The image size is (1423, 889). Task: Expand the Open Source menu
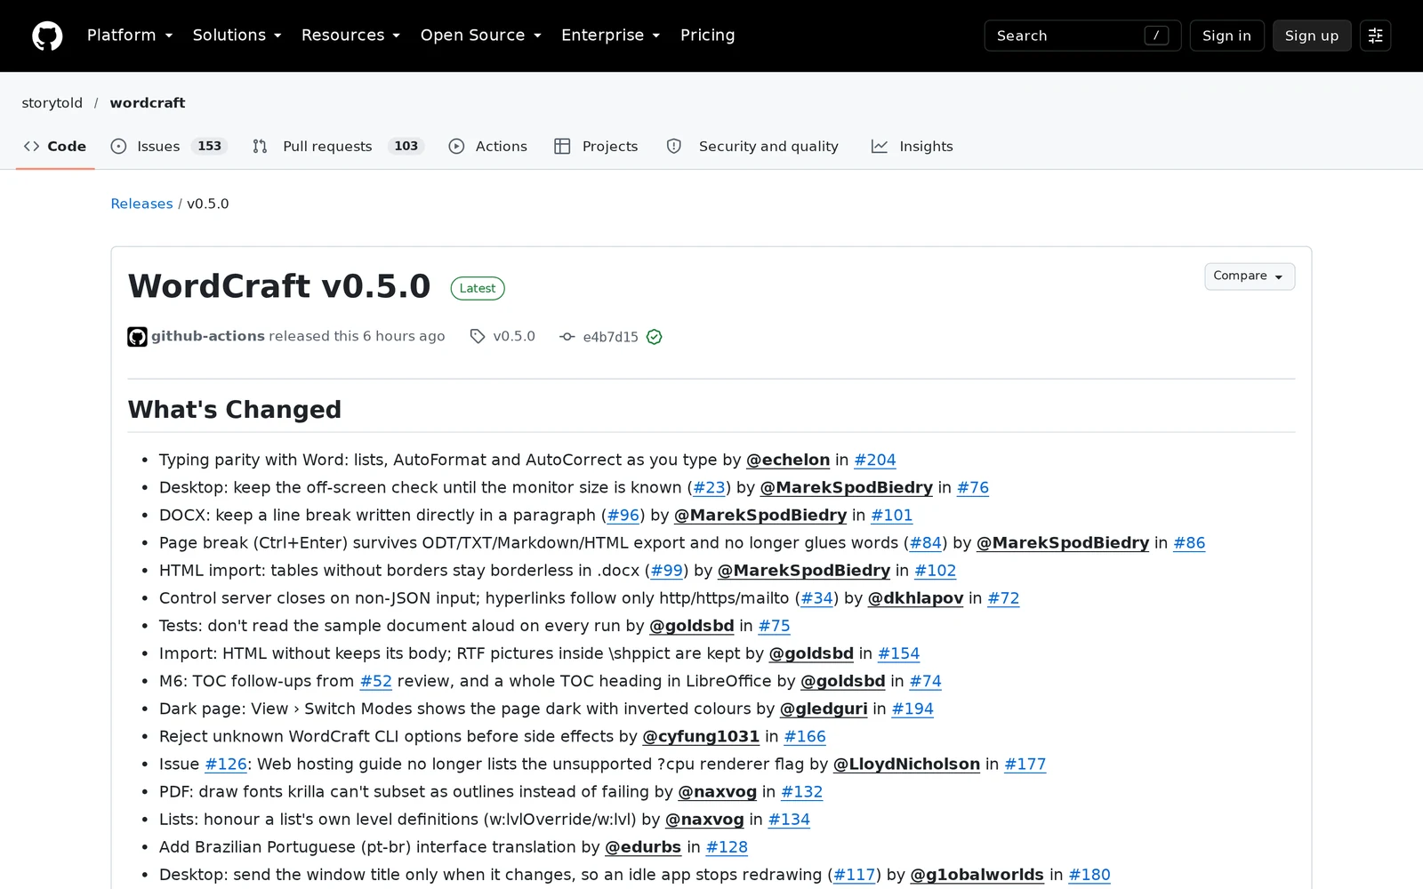click(x=481, y=36)
